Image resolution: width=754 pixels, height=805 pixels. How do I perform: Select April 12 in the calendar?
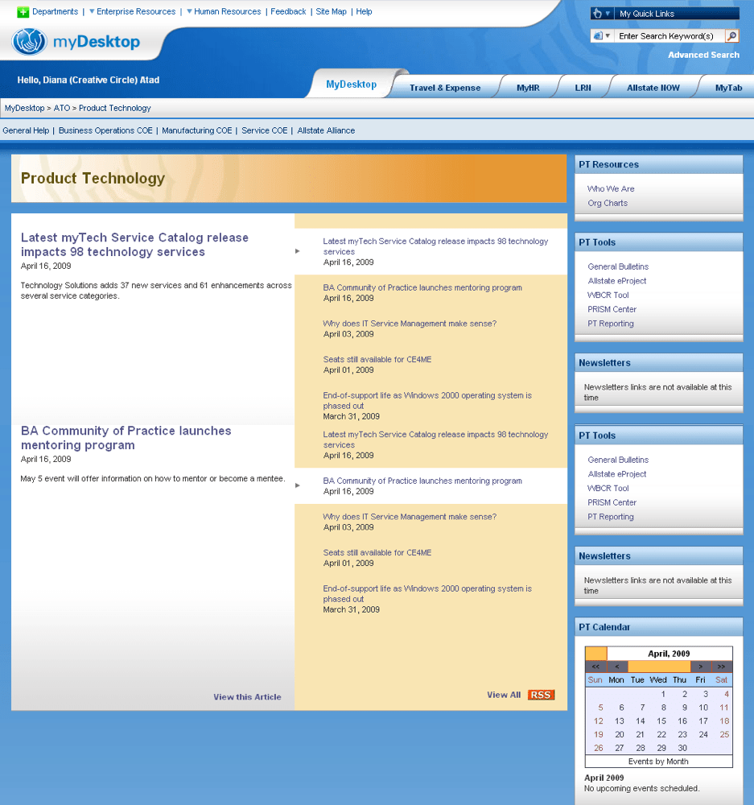coord(599,721)
